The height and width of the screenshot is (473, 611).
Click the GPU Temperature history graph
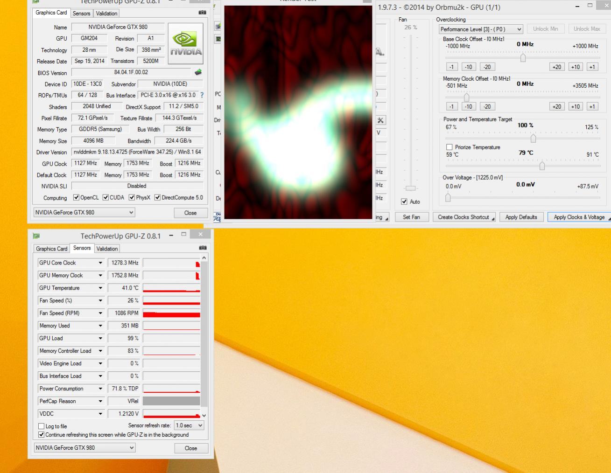(171, 288)
